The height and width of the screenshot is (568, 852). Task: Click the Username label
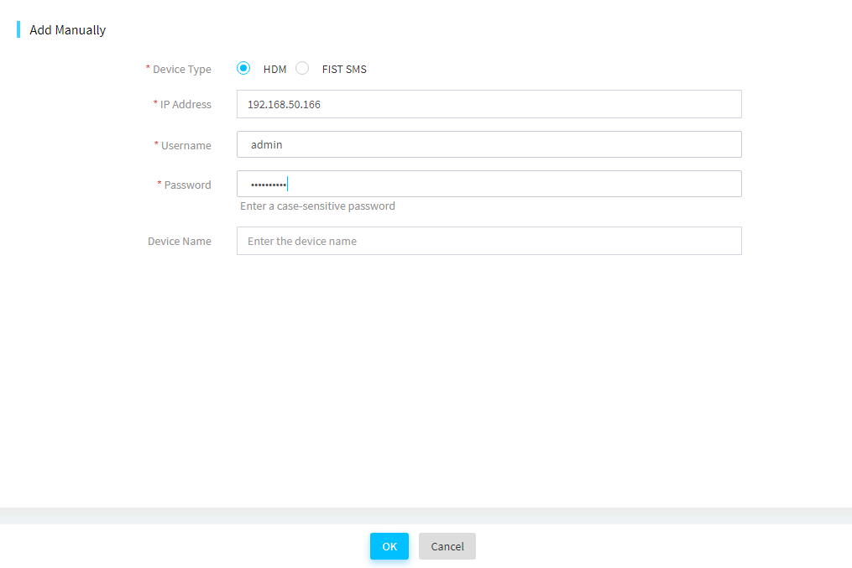pos(186,145)
